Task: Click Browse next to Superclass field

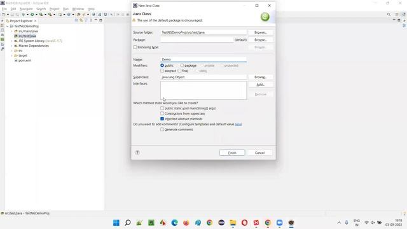Action: point(260,77)
